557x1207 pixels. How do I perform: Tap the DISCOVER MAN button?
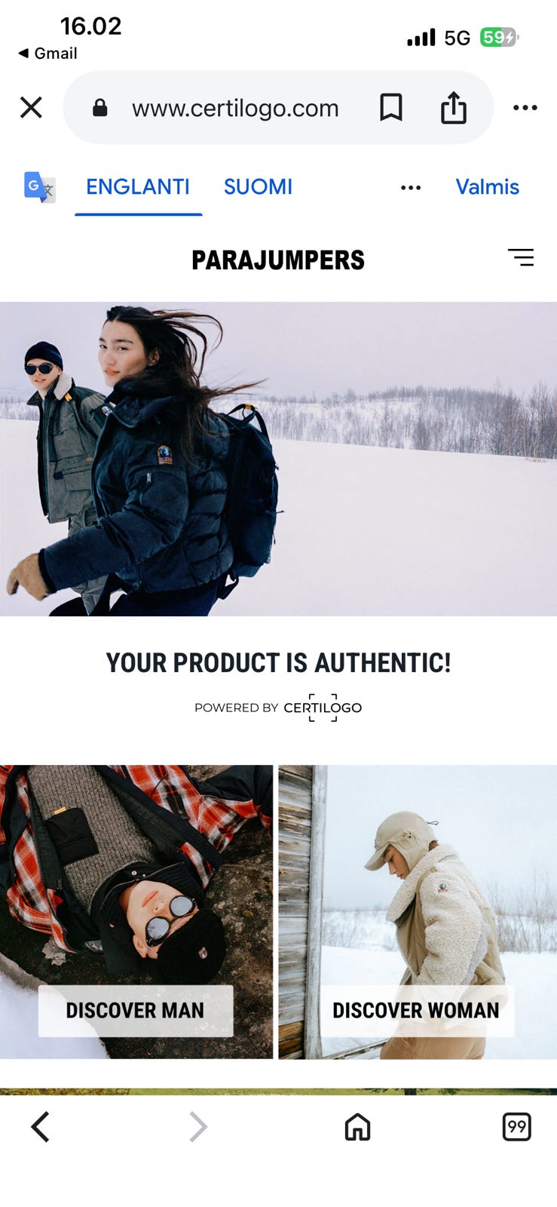pos(136,1011)
